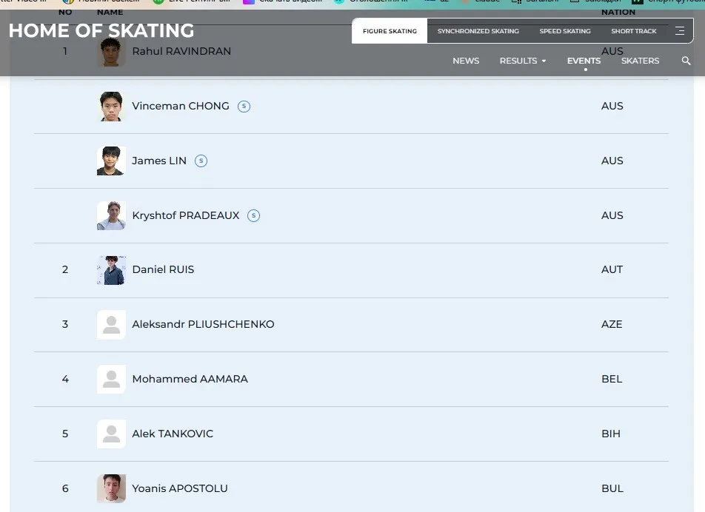Image resolution: width=705 pixels, height=512 pixels.
Task: Open skater Yoanis APOSTOLU's name link
Action: 180,488
